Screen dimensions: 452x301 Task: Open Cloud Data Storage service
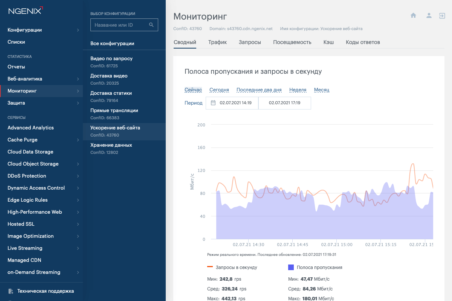31,152
